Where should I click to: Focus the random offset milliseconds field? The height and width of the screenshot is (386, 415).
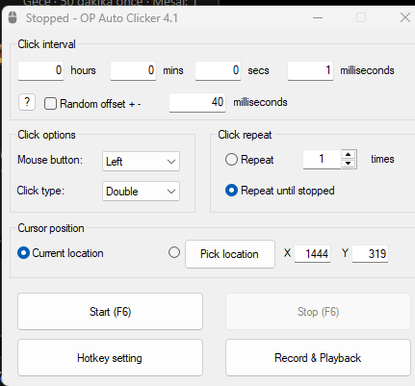197,102
